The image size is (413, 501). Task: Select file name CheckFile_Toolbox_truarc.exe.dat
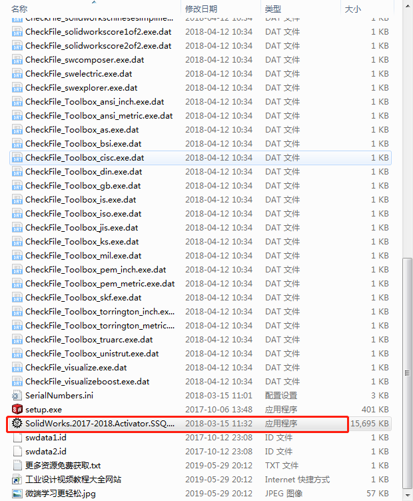[89, 340]
